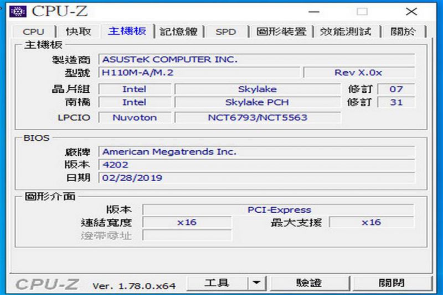Click the Nuvoton LPCIO vendor field

coord(135,118)
